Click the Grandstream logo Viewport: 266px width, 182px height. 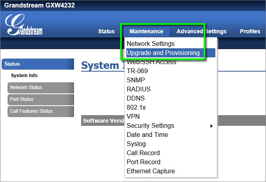point(24,25)
